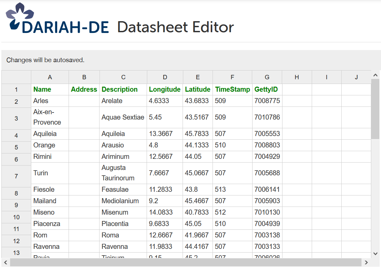Select longitude 11.9833 cell

pos(165,247)
